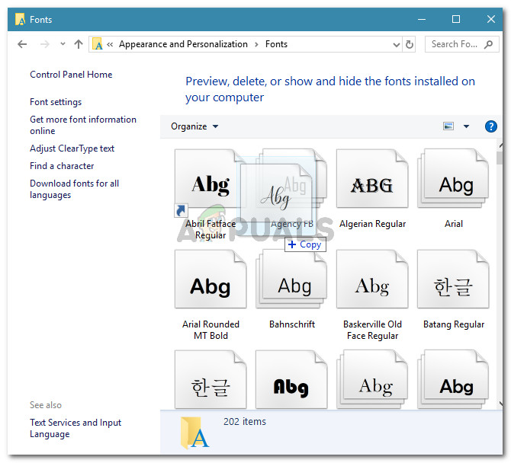Expand the address bar history dropdown

[397, 45]
